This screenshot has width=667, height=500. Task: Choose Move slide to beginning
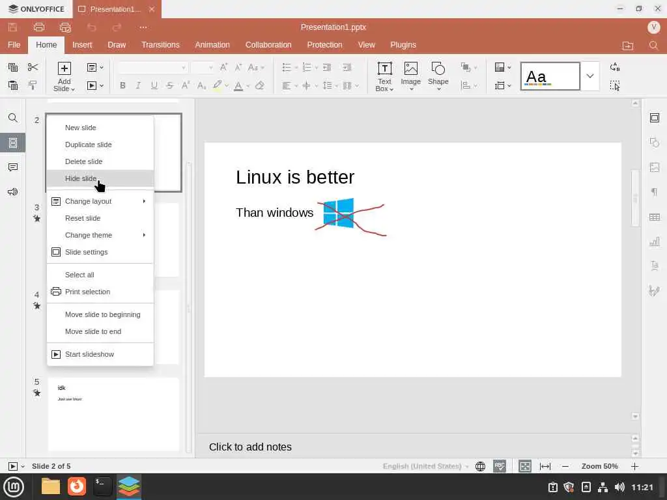[x=100, y=314]
